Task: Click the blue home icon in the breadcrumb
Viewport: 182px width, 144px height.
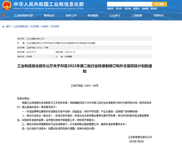Action: click(3, 27)
